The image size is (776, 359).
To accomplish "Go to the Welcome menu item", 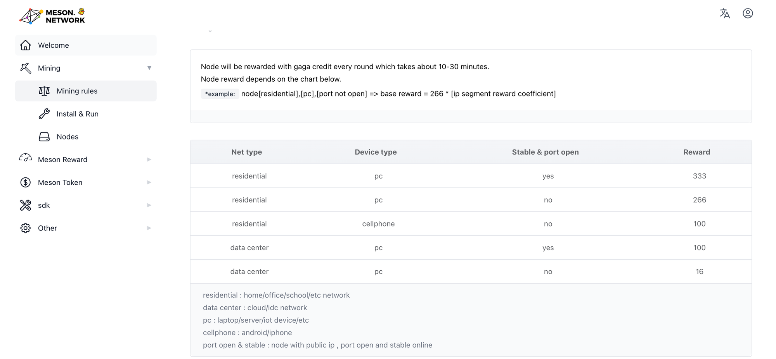I will [54, 45].
